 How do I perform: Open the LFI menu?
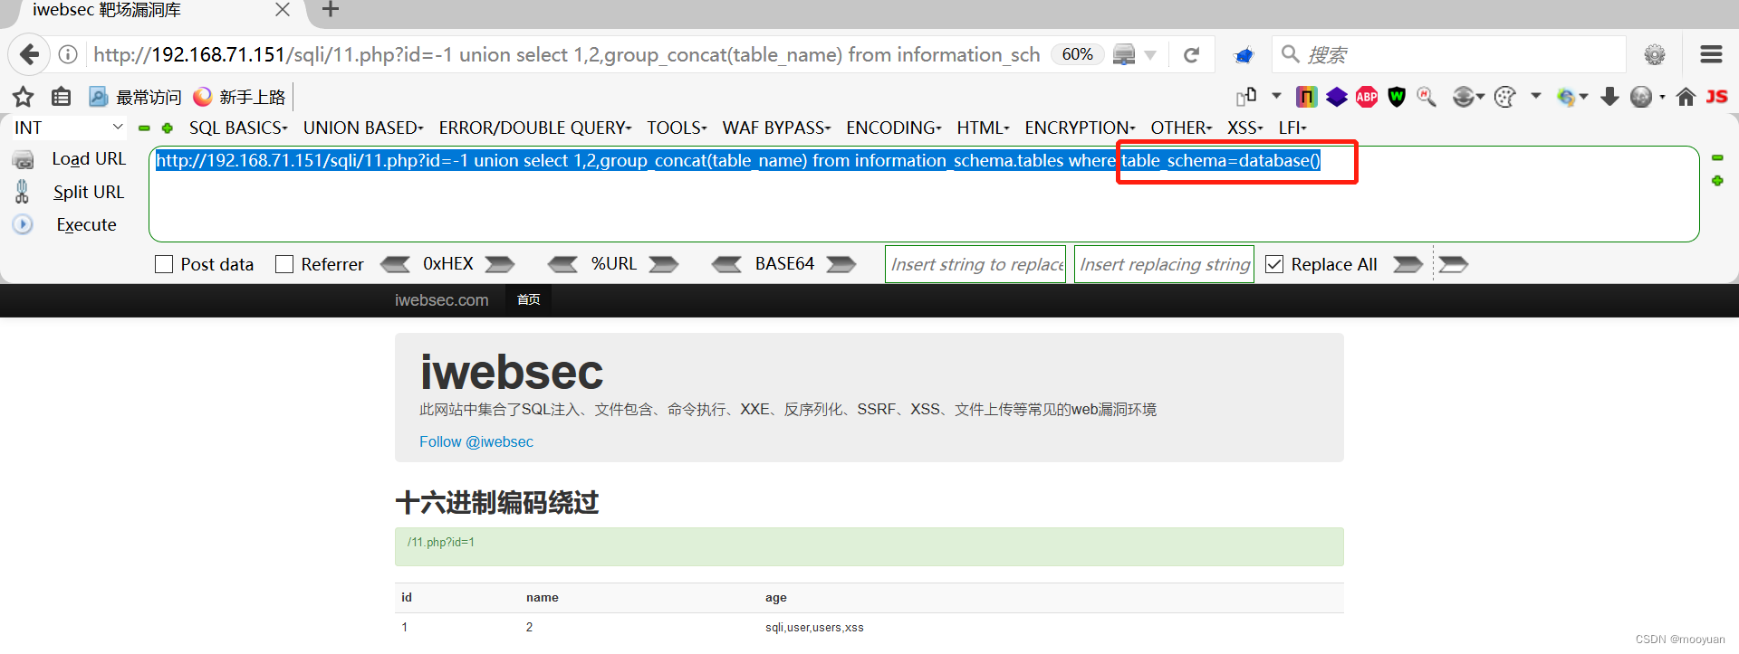tap(1292, 128)
